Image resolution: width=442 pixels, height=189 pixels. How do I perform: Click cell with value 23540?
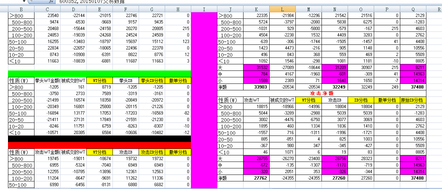(x=48, y=16)
